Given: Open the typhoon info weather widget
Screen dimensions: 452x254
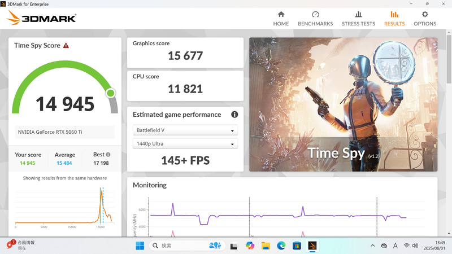Looking at the screenshot, I should (x=21, y=245).
